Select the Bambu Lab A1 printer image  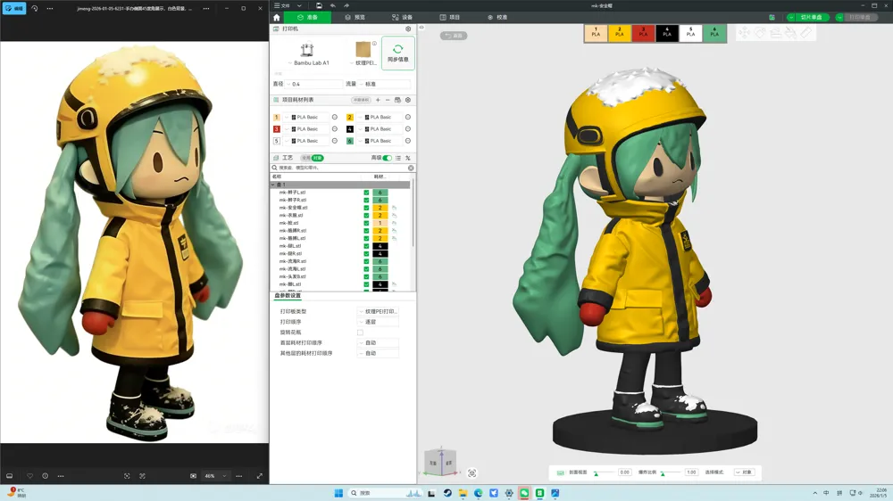(x=307, y=50)
